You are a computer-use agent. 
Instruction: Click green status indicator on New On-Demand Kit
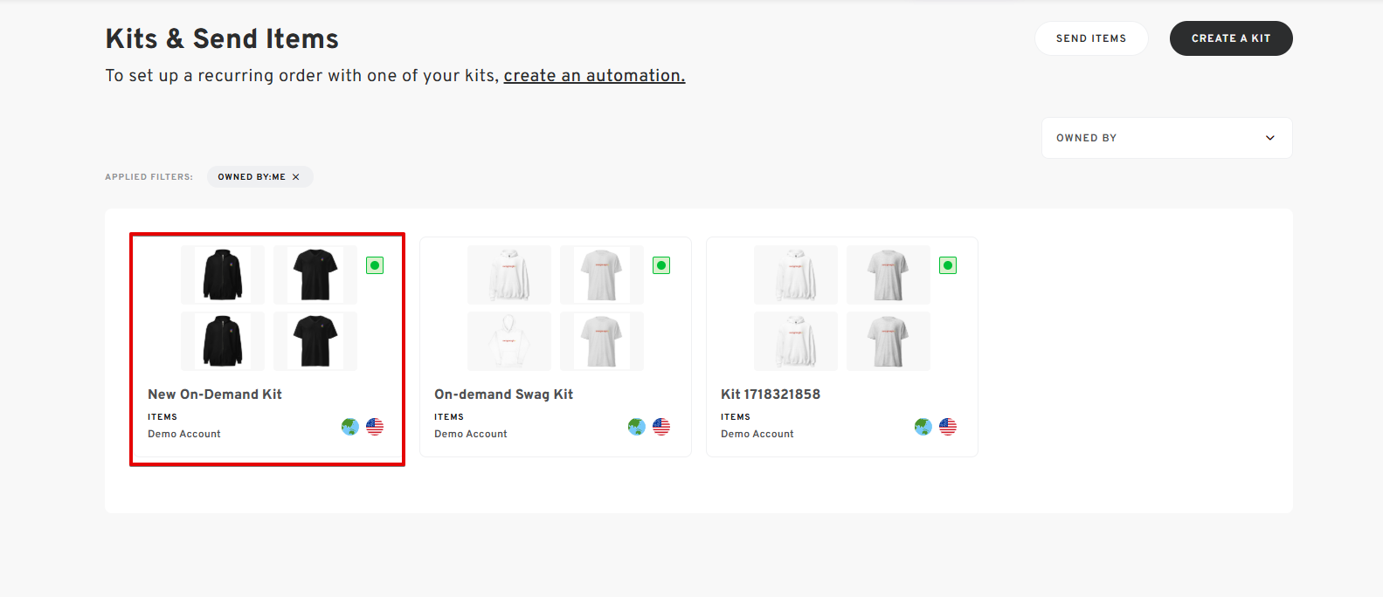[x=375, y=265]
